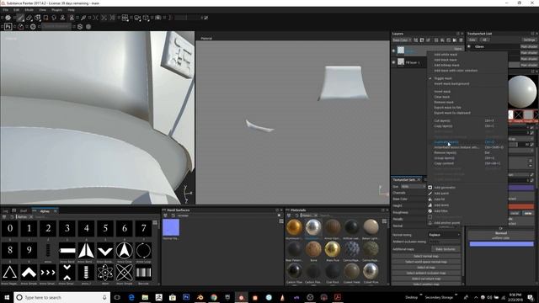Screen dimensions: 539x303
Task: Open Normal mixing Replace dropdown
Action: click(x=444, y=235)
